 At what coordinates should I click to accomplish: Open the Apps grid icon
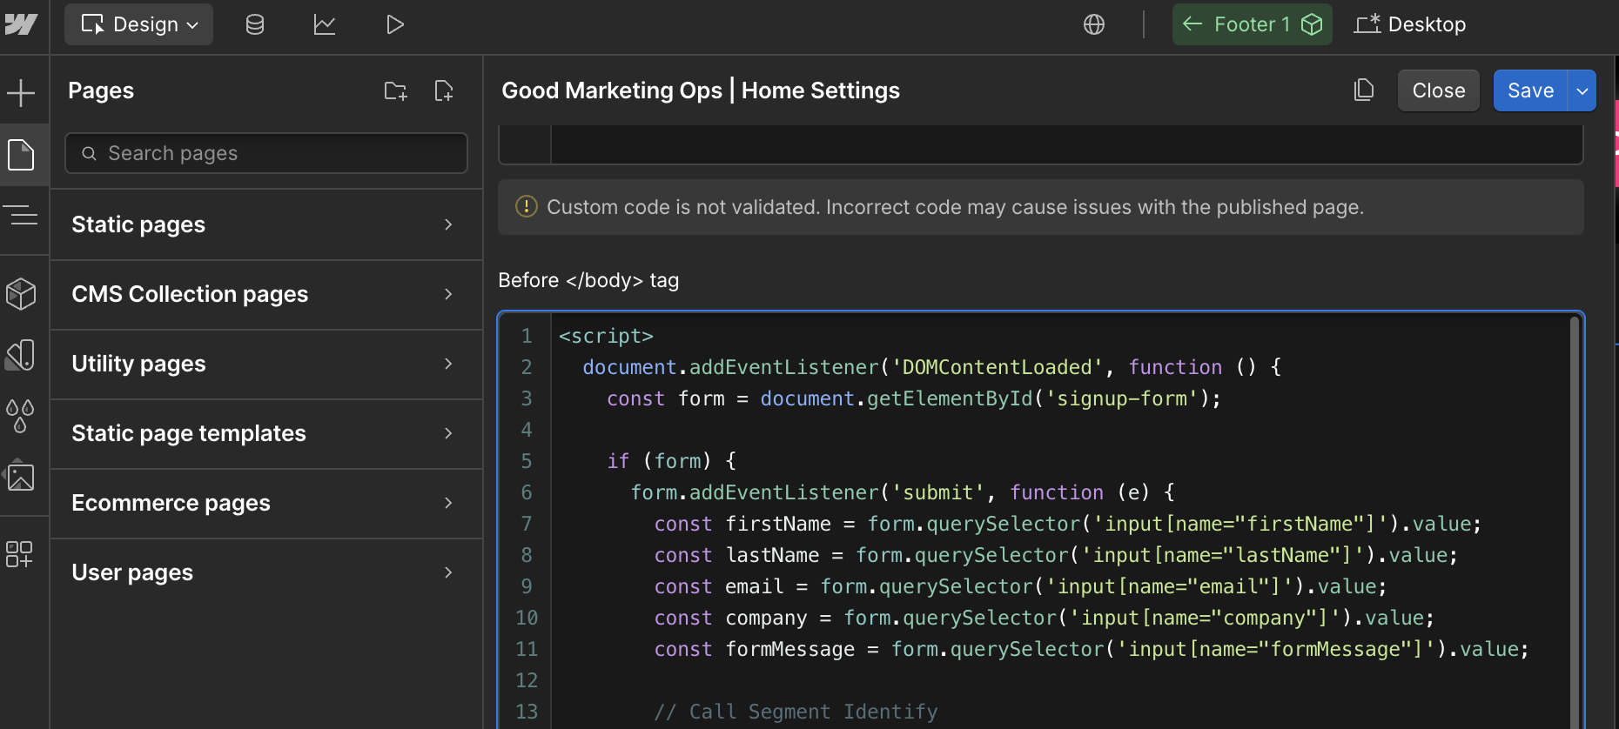(x=19, y=554)
